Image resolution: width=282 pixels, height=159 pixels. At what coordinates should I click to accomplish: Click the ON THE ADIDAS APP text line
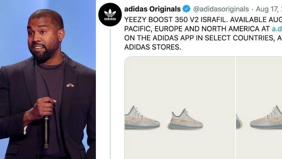(x=203, y=38)
